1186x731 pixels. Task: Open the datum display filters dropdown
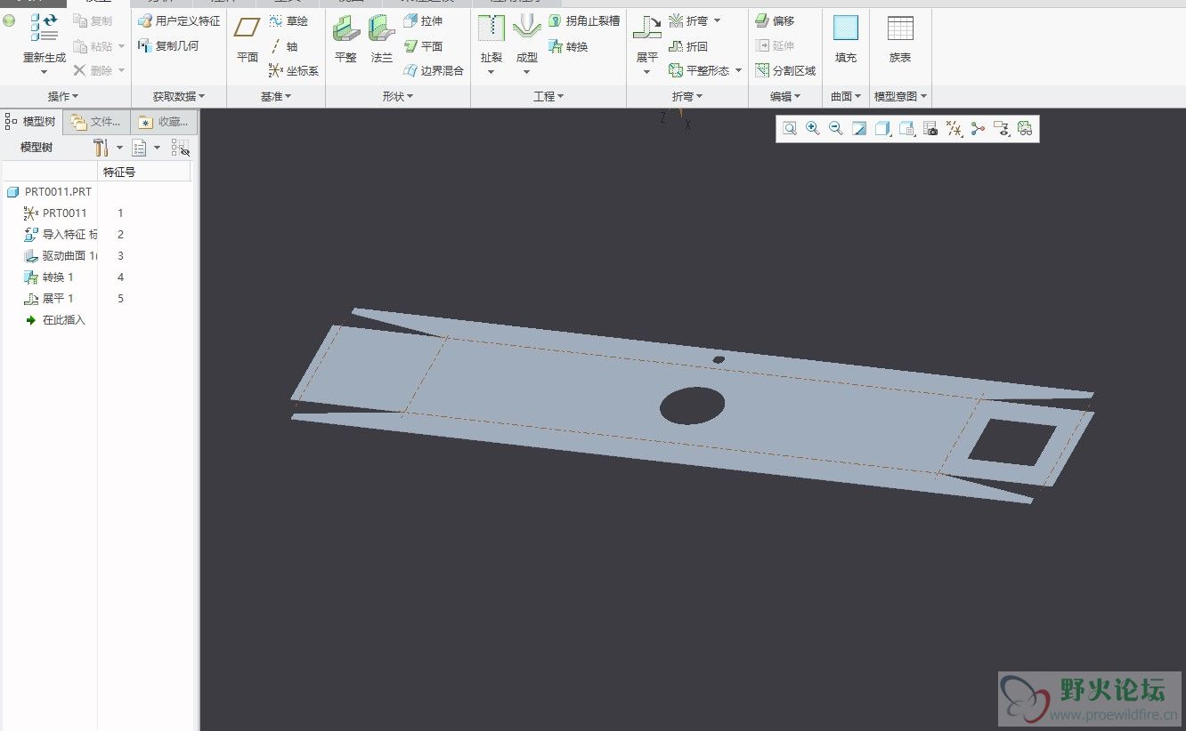point(954,129)
